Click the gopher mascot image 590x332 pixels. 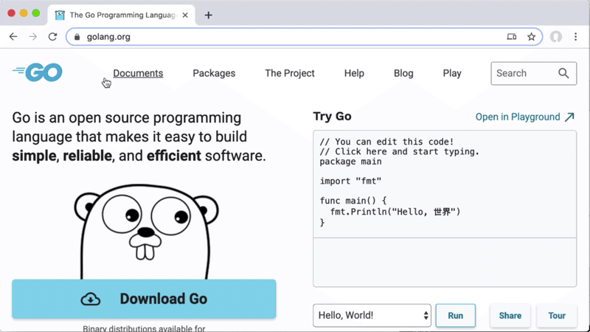pos(146,232)
